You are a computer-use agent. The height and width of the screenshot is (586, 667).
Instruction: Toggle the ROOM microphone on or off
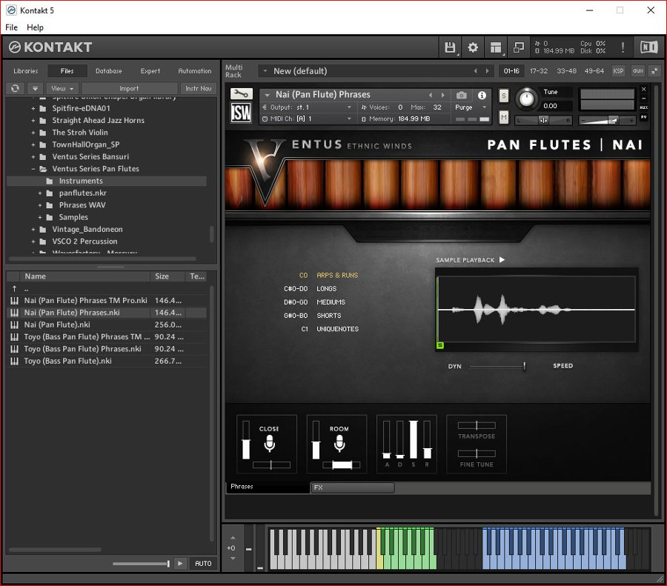coord(339,443)
